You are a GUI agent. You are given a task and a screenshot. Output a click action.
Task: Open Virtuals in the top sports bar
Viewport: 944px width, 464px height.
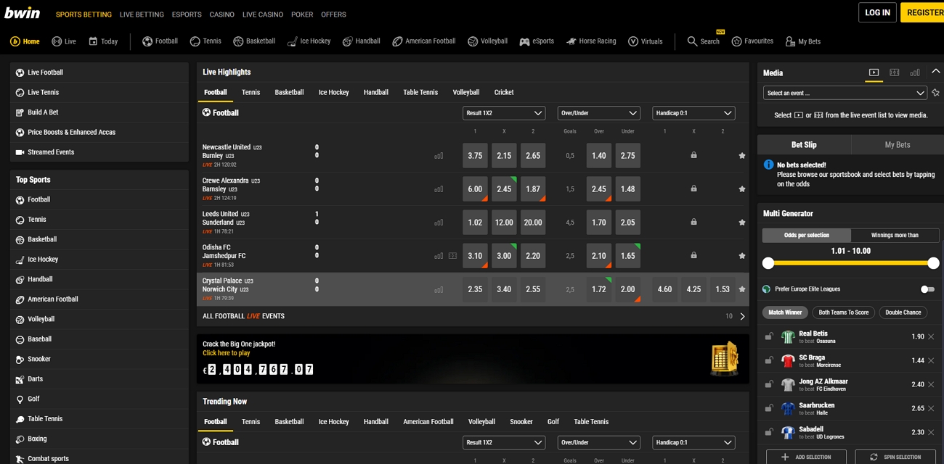pyautogui.click(x=645, y=41)
